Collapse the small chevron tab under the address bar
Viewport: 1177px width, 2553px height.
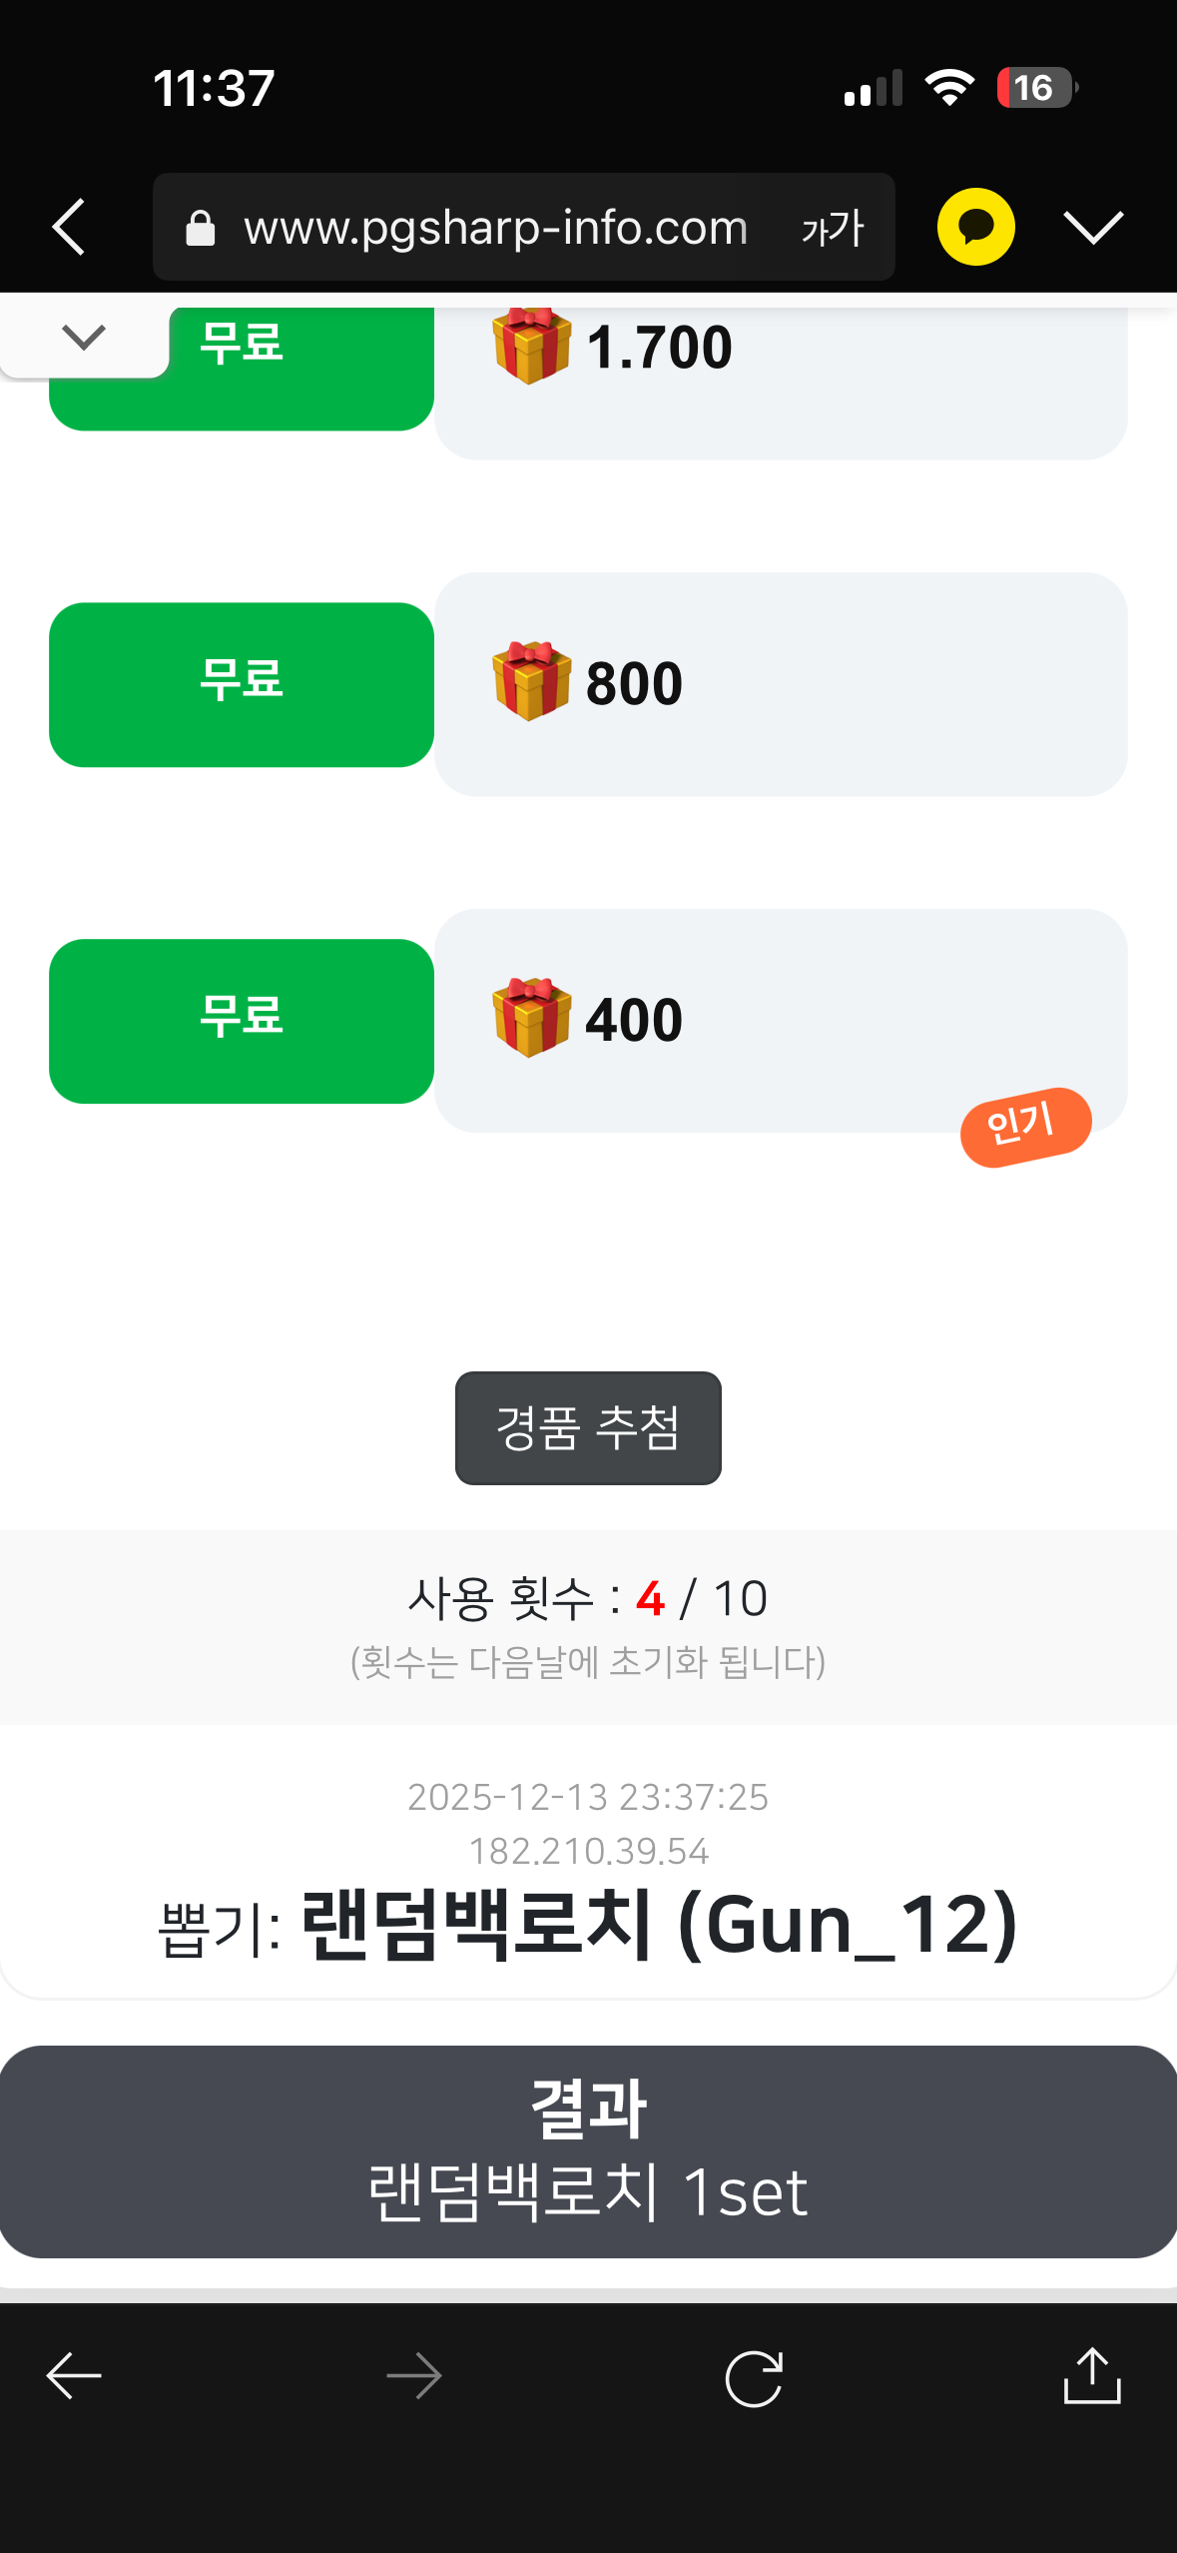pyautogui.click(x=84, y=339)
